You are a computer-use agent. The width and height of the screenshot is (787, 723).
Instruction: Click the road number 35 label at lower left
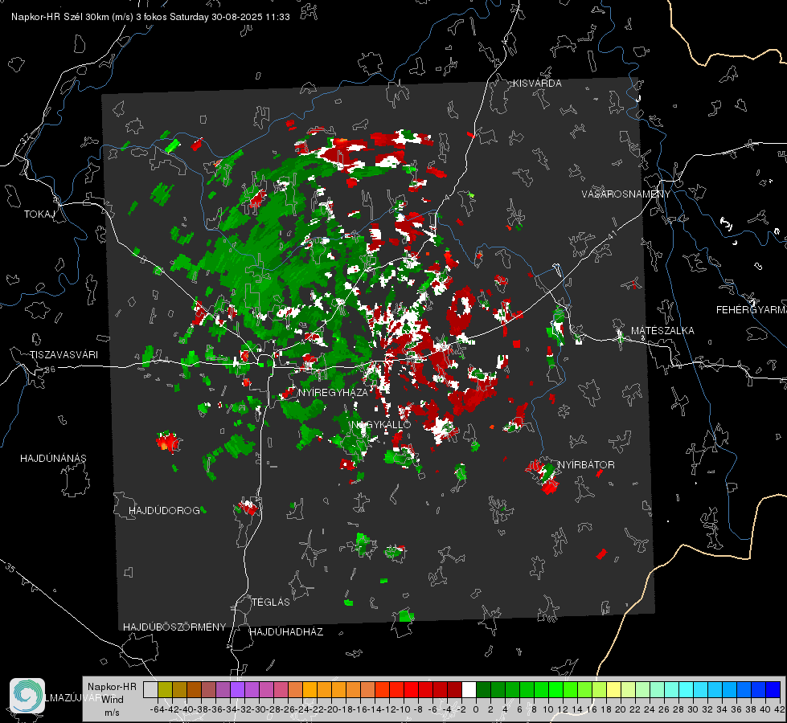click(10, 569)
